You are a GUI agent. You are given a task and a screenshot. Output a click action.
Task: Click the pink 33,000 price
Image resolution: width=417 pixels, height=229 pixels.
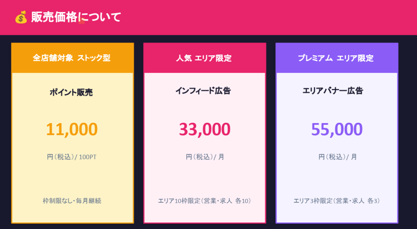(x=205, y=130)
